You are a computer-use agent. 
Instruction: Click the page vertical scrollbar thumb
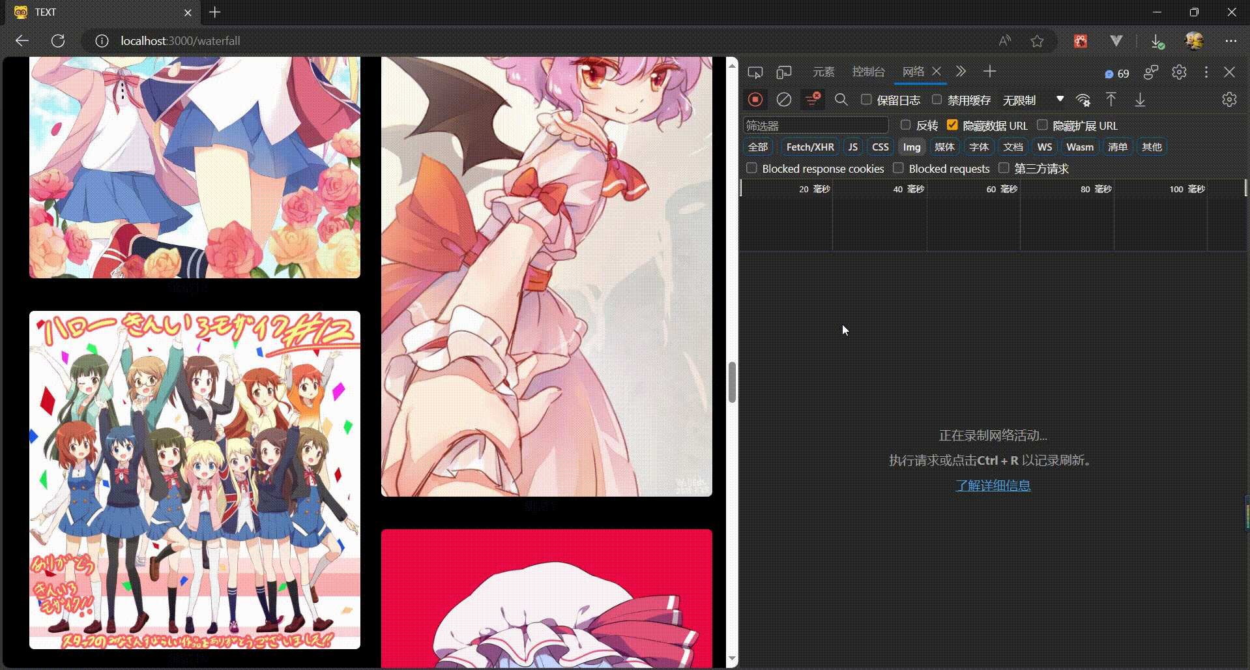pyautogui.click(x=732, y=382)
